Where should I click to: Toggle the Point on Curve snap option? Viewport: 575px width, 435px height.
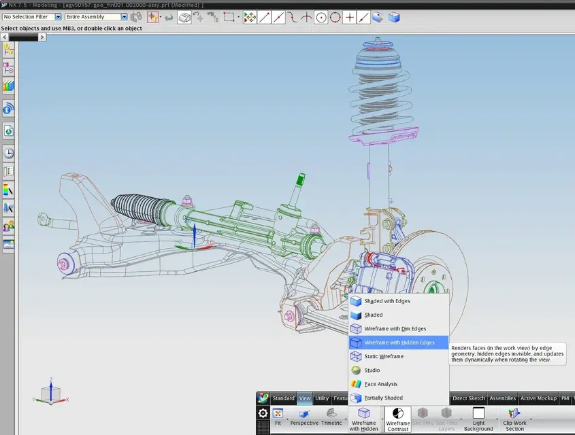pyautogui.click(x=363, y=17)
